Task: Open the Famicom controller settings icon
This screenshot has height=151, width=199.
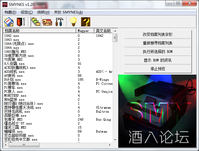Action: (x=47, y=22)
